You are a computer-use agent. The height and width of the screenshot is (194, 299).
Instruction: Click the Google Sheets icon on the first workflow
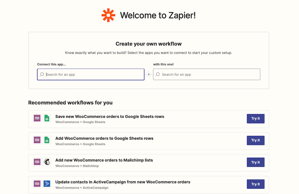(x=47, y=118)
